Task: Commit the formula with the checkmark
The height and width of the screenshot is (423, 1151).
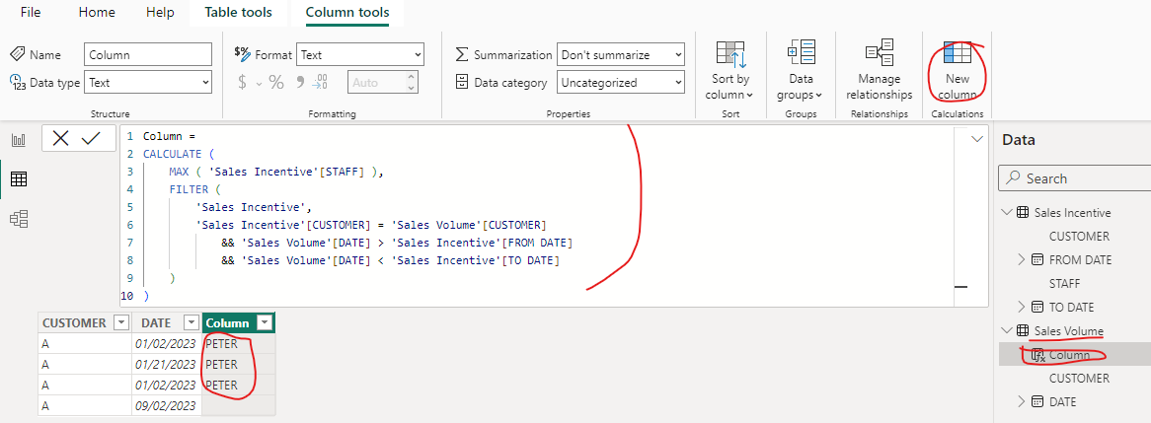Action: (91, 139)
